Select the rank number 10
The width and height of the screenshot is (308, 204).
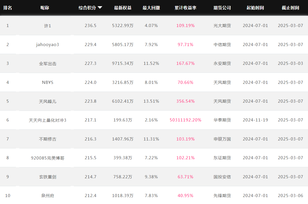8,196
